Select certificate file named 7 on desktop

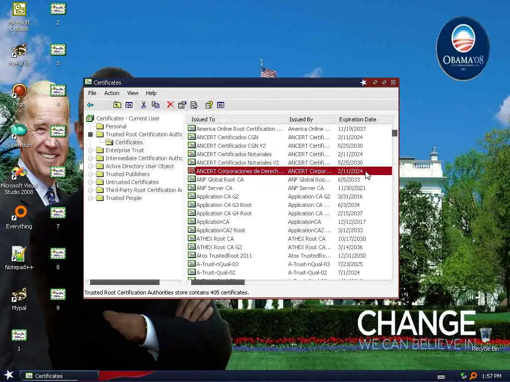[x=58, y=218]
